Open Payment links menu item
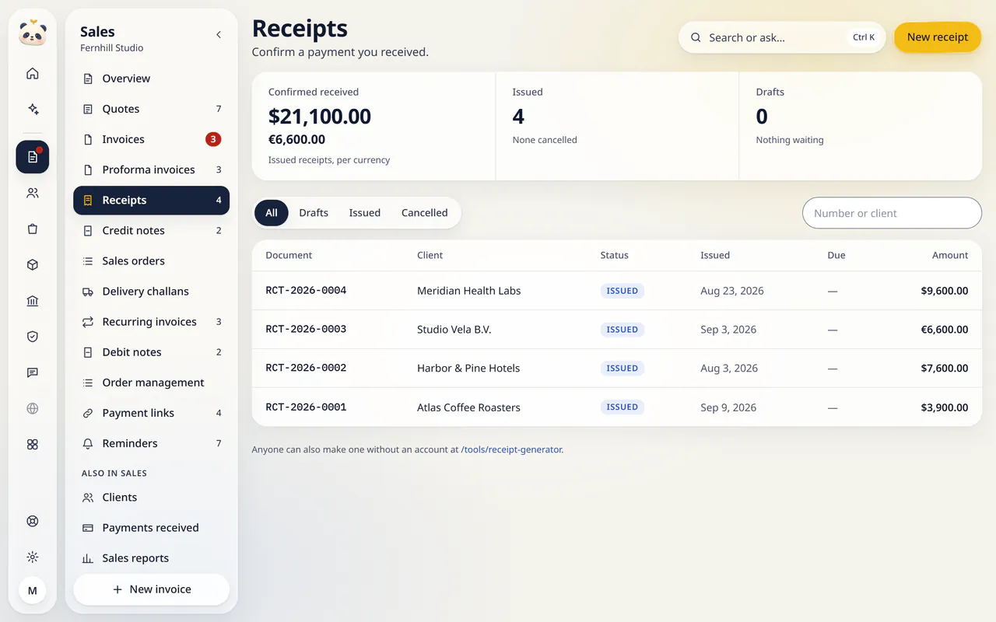Image resolution: width=996 pixels, height=622 pixels. pos(151,413)
